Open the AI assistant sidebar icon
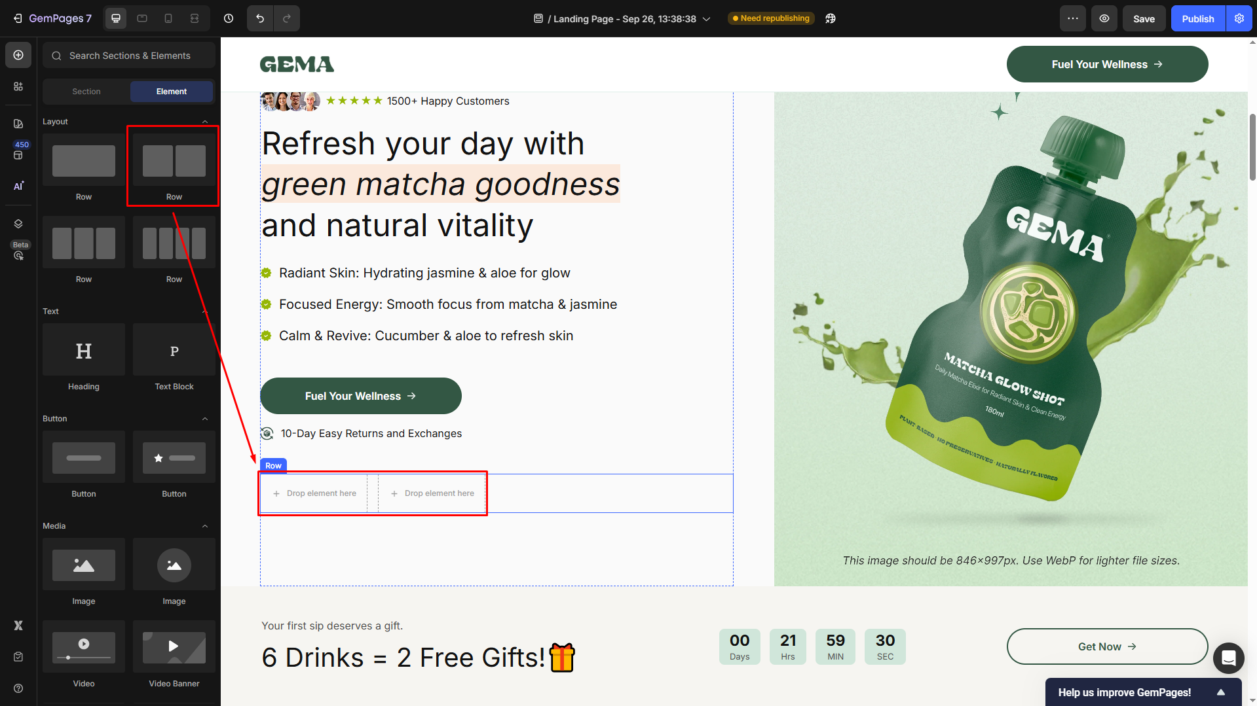The image size is (1257, 706). tap(18, 186)
